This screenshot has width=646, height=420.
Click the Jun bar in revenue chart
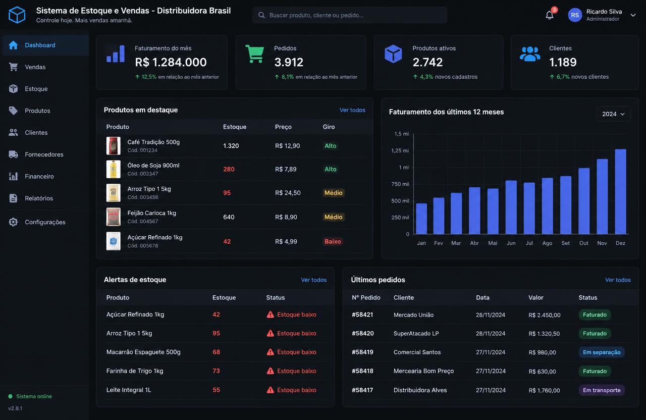[x=511, y=207]
